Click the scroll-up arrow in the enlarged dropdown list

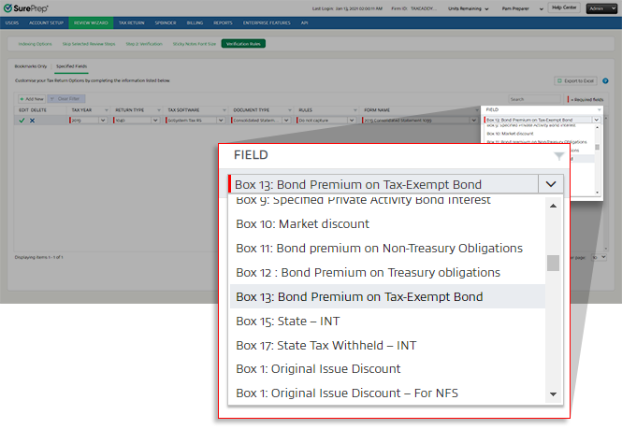click(553, 206)
